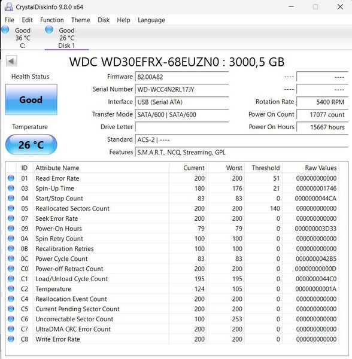Viewport: 352px width, 359px height.
Task: Open the Function menu
Action: coord(52,20)
